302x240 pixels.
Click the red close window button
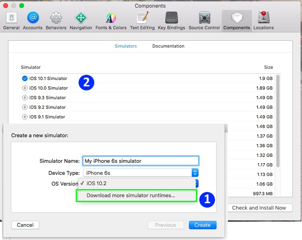coord(6,6)
